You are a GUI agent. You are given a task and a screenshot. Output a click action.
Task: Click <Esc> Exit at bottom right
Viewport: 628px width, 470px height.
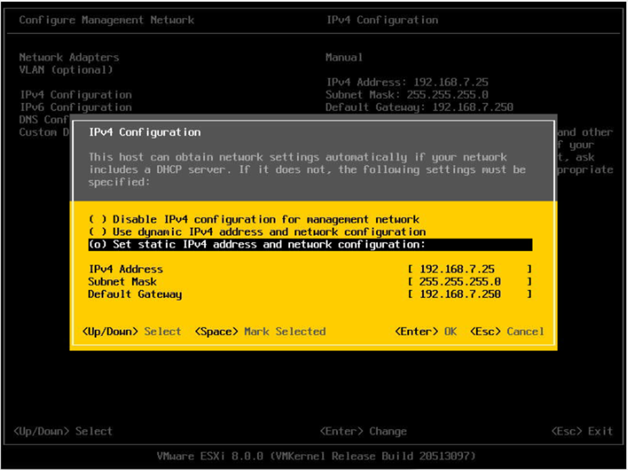point(582,431)
